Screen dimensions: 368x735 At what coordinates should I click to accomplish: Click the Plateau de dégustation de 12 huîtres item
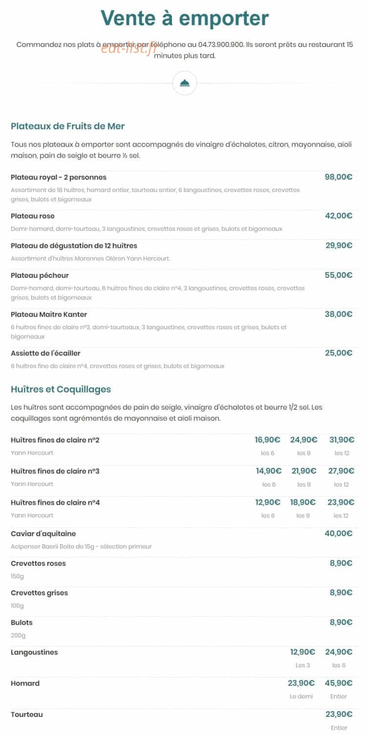(x=74, y=245)
